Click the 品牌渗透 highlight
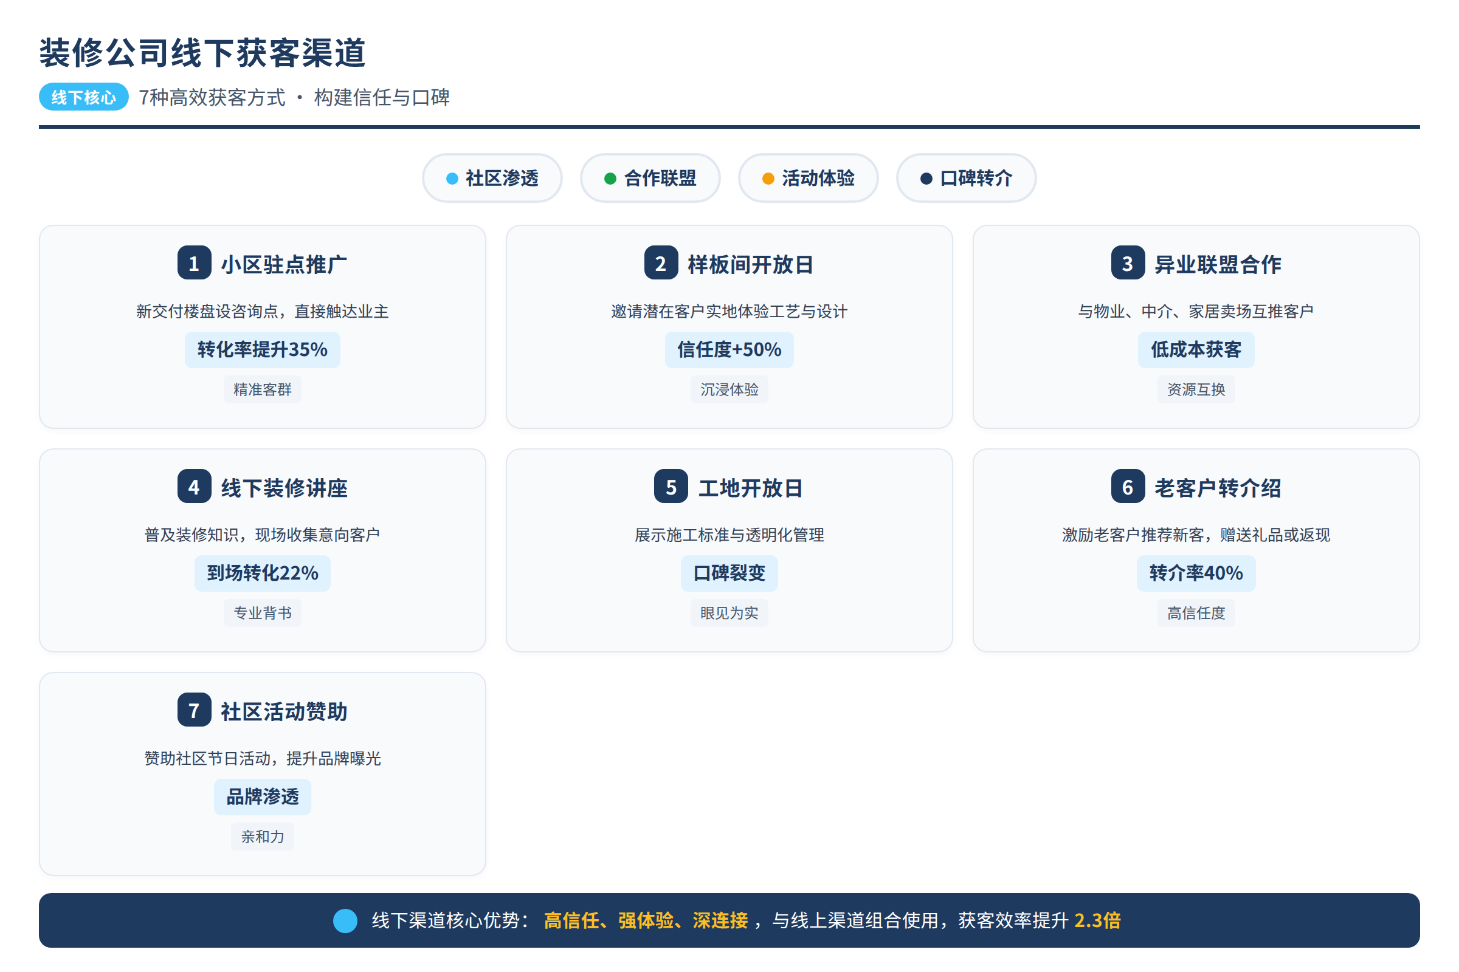The image size is (1459, 972). pyautogui.click(x=263, y=796)
